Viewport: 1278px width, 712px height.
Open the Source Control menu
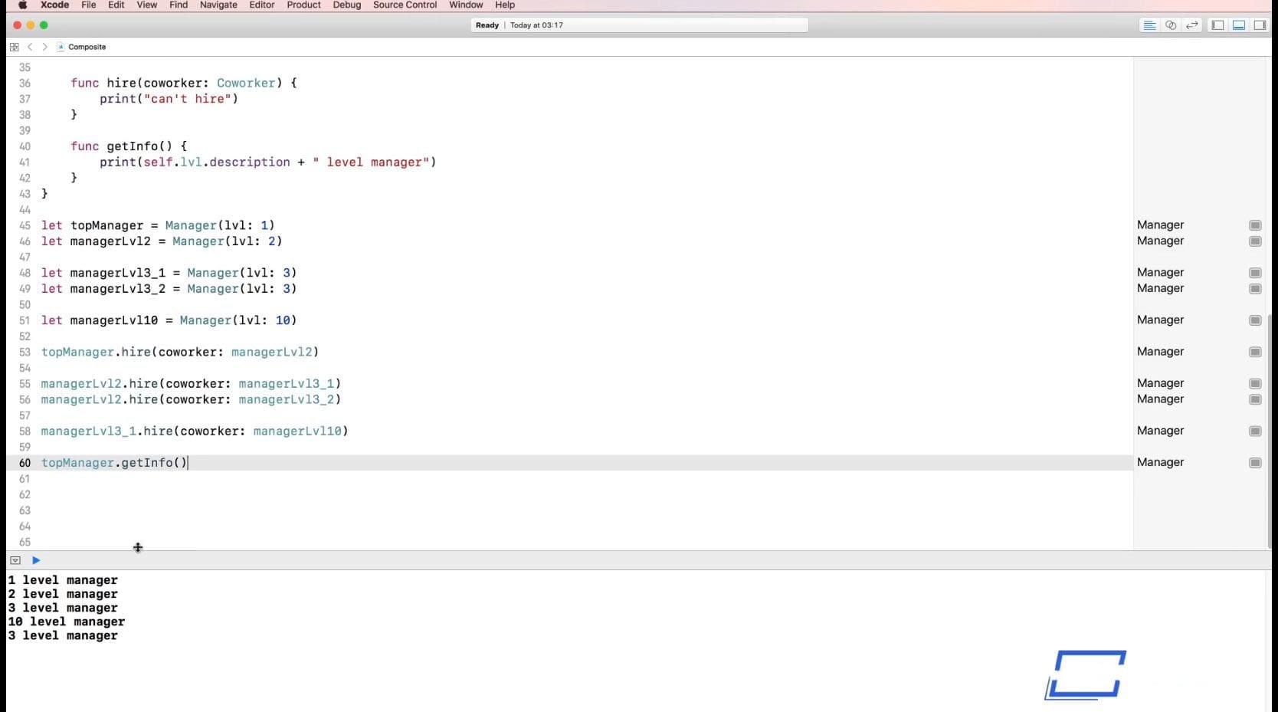click(405, 5)
